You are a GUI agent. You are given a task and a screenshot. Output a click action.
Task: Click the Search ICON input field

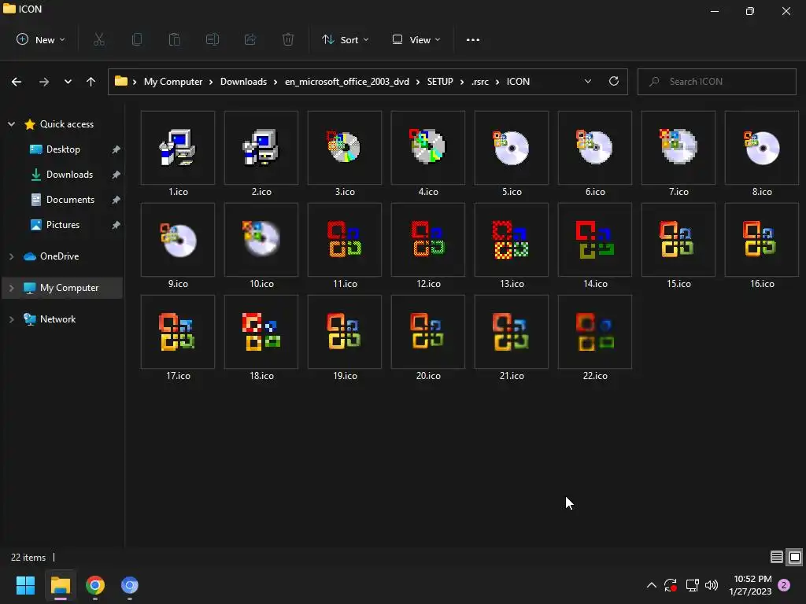716,82
